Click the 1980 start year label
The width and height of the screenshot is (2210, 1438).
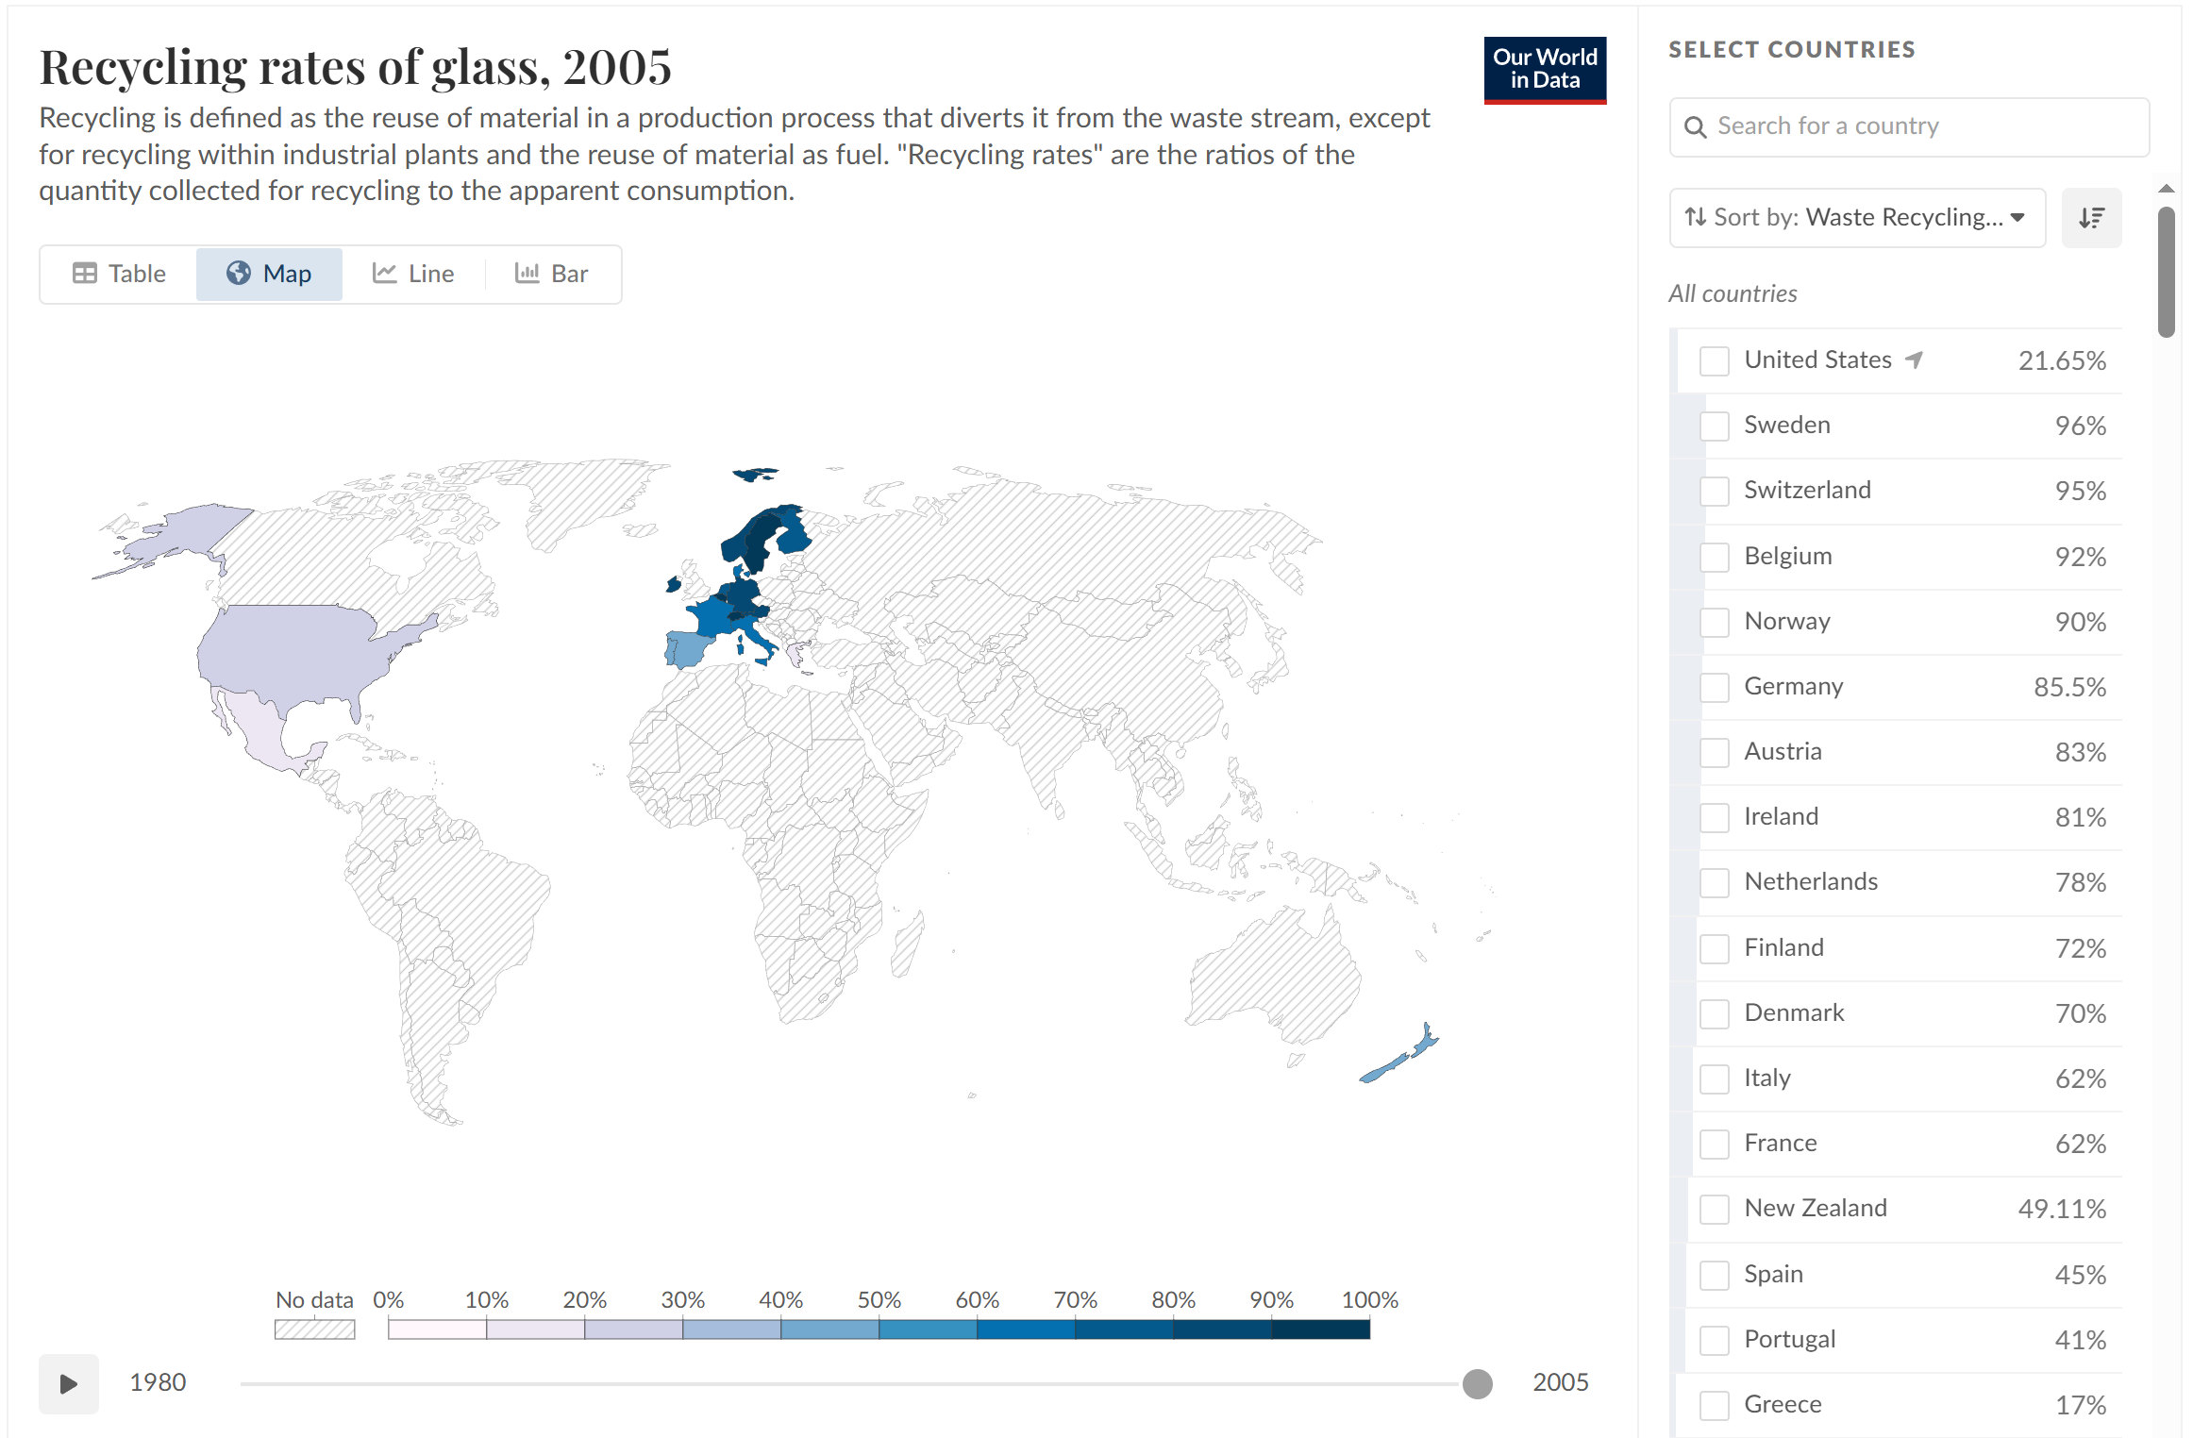click(158, 1382)
